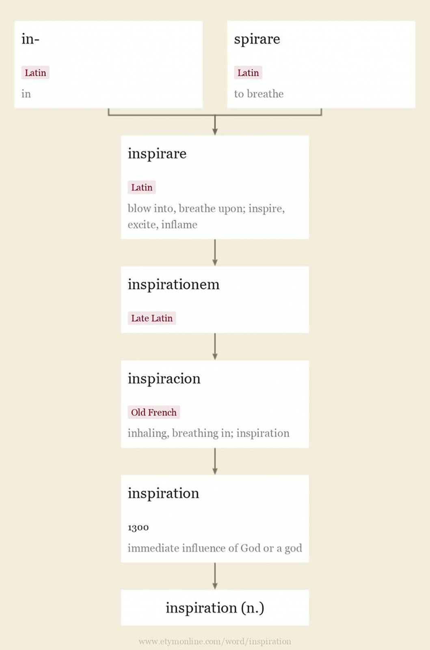The height and width of the screenshot is (650, 430).
Task: Click the 'inspiracion' word heading
Action: coord(164,379)
